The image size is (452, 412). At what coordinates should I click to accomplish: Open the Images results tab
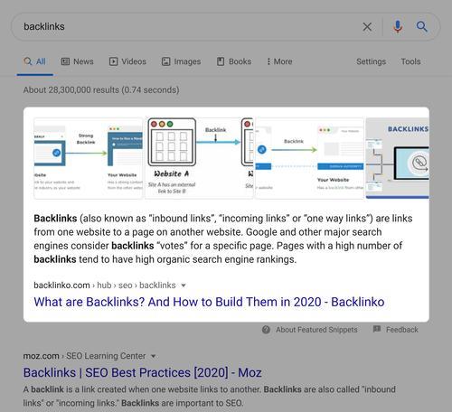pyautogui.click(x=181, y=61)
